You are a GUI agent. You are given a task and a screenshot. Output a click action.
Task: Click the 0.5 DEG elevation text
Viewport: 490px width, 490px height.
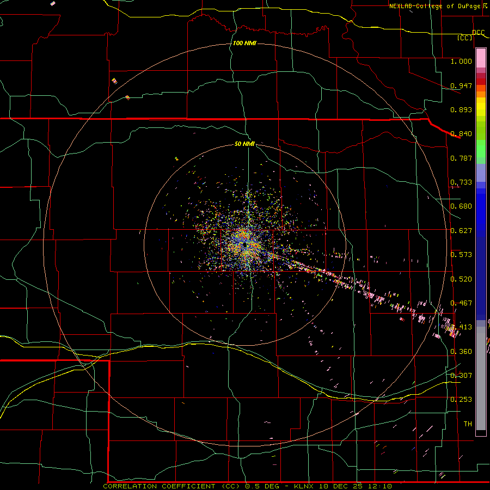pos(262,486)
